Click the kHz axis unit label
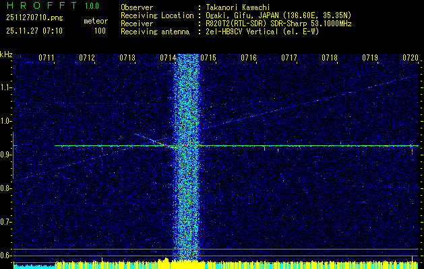 tap(6, 54)
